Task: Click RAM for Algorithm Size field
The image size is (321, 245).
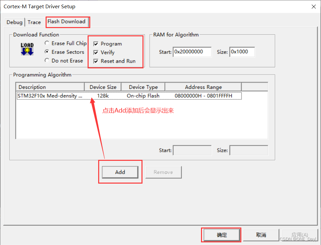Action: [x=242, y=52]
